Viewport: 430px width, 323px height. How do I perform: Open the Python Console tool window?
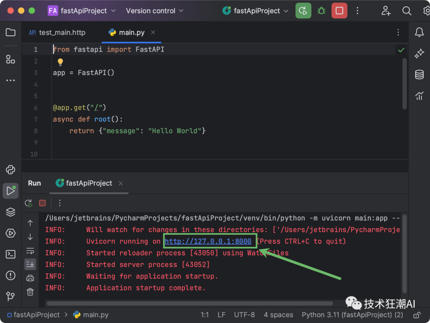(11, 170)
